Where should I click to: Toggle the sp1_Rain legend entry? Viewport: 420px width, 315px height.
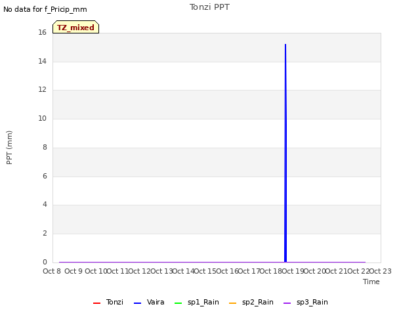(x=196, y=302)
